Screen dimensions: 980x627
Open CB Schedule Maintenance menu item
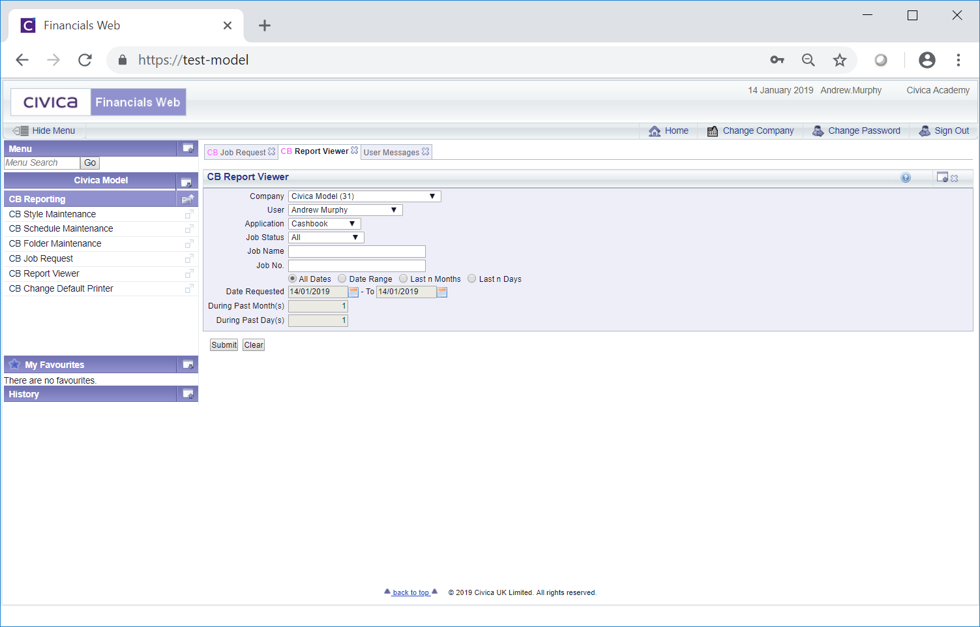(x=61, y=228)
